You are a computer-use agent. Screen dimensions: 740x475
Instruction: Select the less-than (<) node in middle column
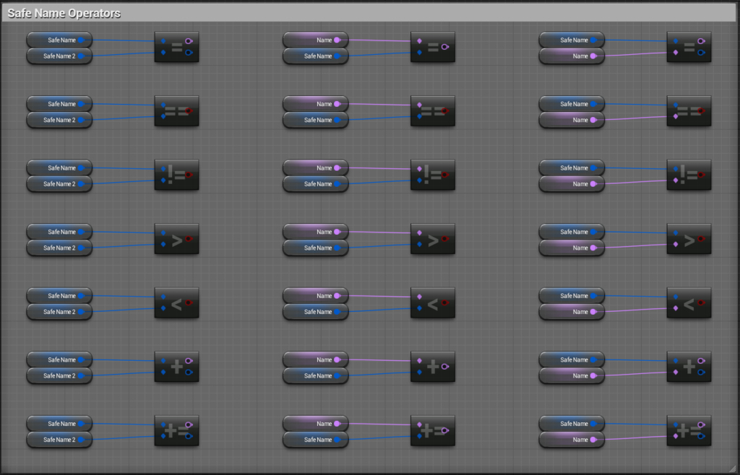pos(432,303)
